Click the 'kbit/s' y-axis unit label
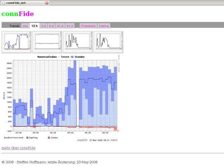This screenshot has width=224, height=168. pos(4,96)
